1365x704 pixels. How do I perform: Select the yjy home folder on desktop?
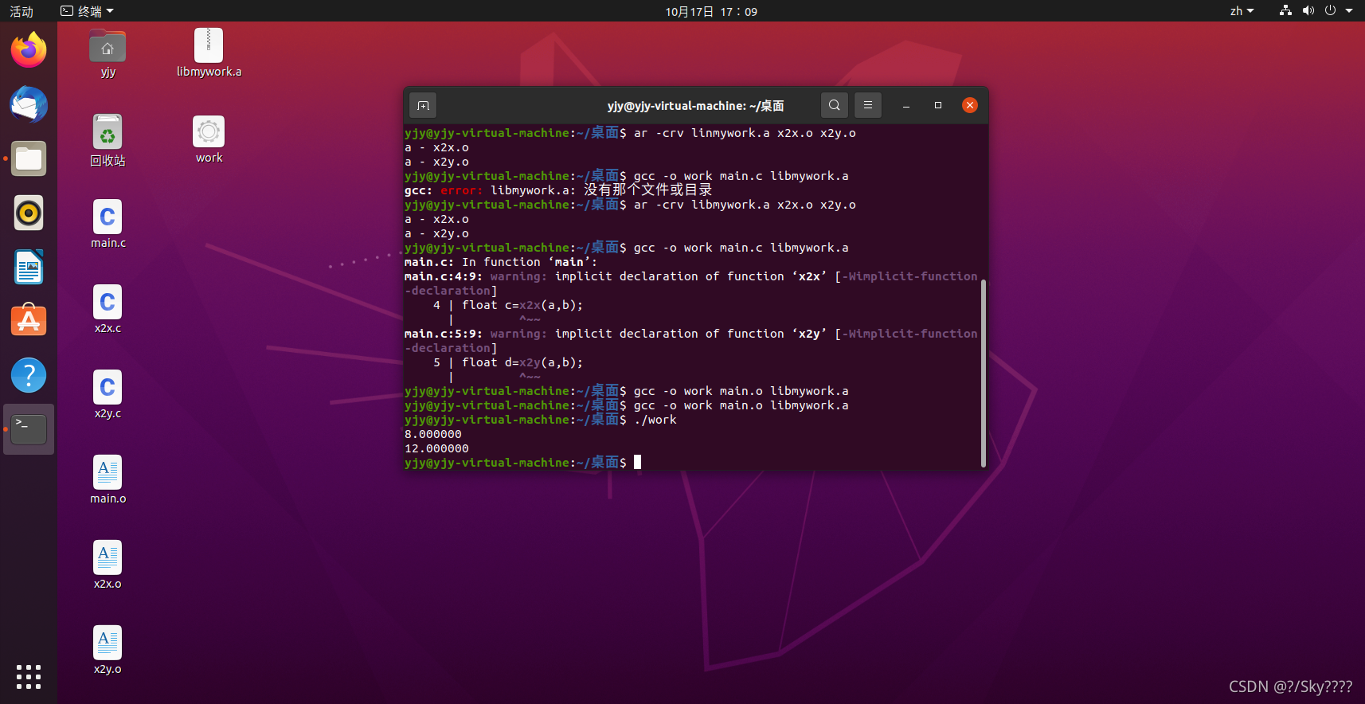(x=108, y=53)
